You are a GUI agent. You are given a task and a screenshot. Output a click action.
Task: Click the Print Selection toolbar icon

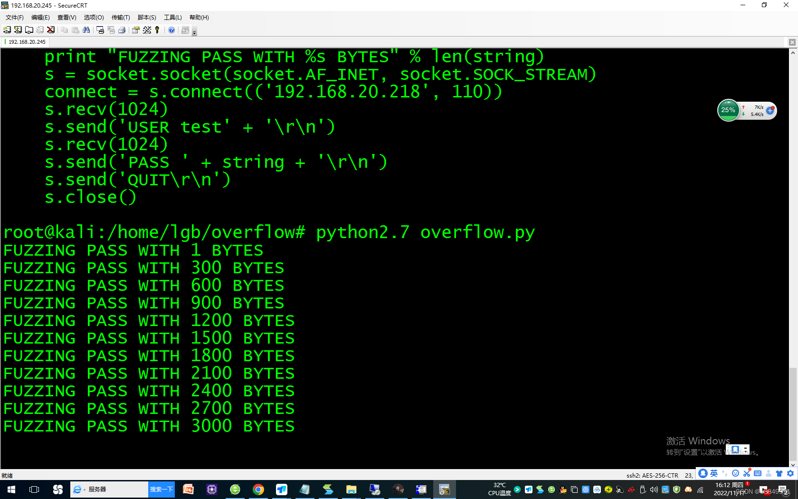click(111, 30)
